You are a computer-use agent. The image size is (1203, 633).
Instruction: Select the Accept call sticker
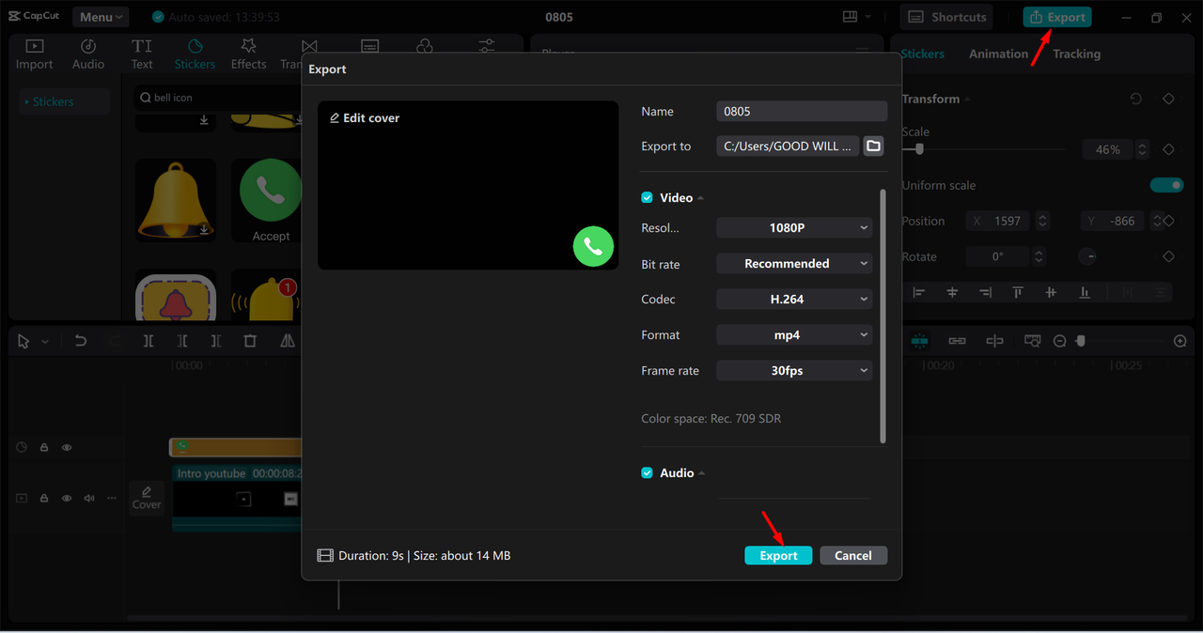(271, 200)
